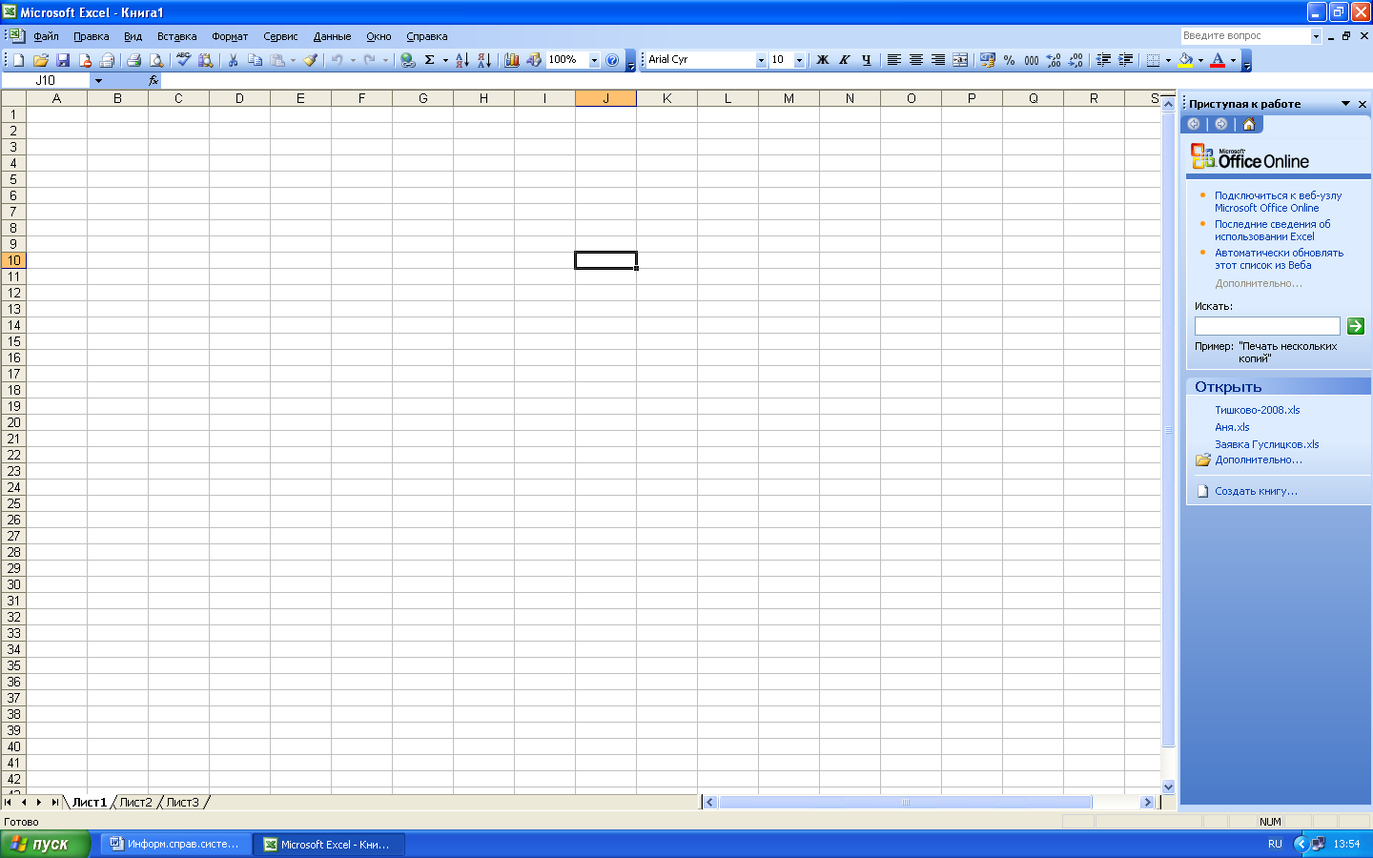Open the fill color dropdown arrow
1373x858 pixels.
point(1200,60)
